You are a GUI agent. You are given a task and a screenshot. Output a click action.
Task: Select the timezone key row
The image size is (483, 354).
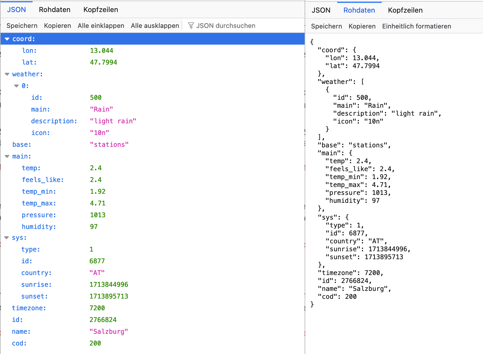[153, 308]
